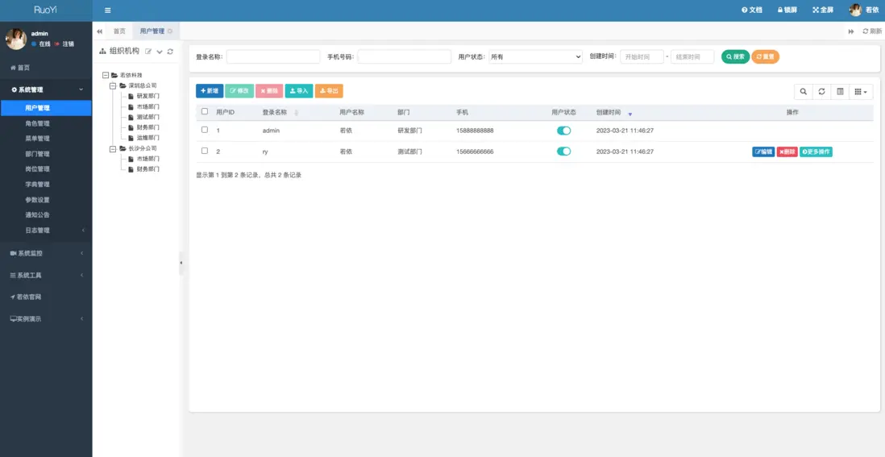
Task: Select 运维部门 in the tree
Action: click(147, 138)
